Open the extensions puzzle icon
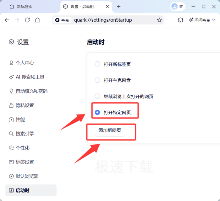This screenshot has width=220, height=201. (x=180, y=20)
